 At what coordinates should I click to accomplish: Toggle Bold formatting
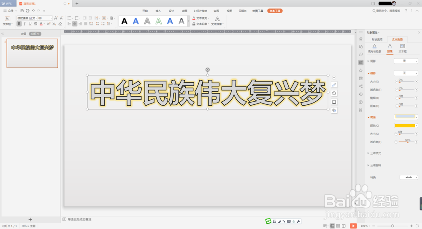pyautogui.click(x=19, y=24)
